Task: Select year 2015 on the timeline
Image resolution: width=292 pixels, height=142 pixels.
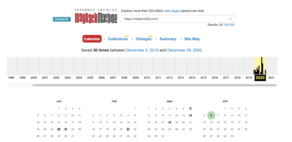Action: click(x=203, y=78)
